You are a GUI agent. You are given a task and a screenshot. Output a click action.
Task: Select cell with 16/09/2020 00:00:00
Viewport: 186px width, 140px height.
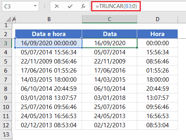point(49,43)
